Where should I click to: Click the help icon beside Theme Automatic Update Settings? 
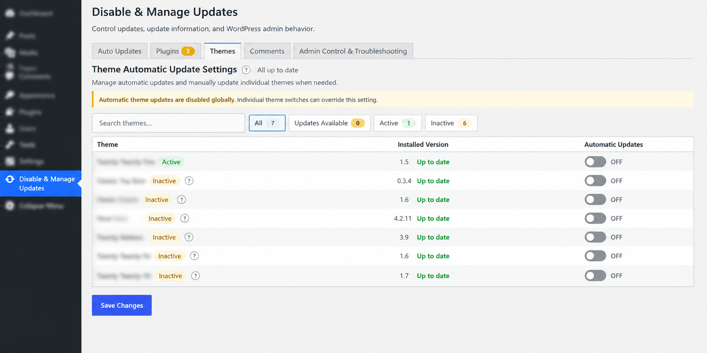(x=246, y=70)
